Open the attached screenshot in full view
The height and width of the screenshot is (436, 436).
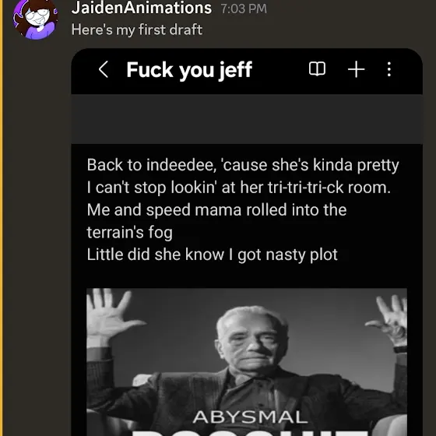click(x=247, y=242)
